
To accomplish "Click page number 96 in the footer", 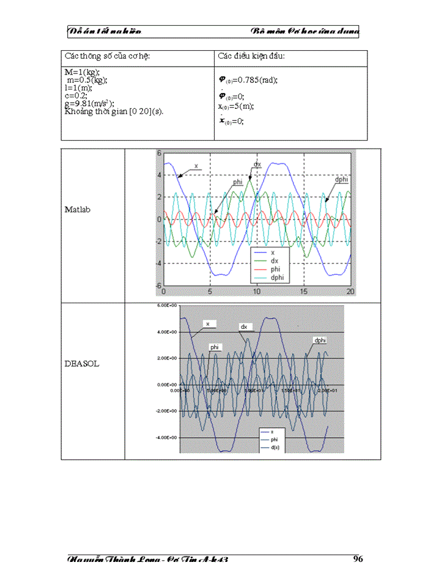I will click(x=358, y=558).
